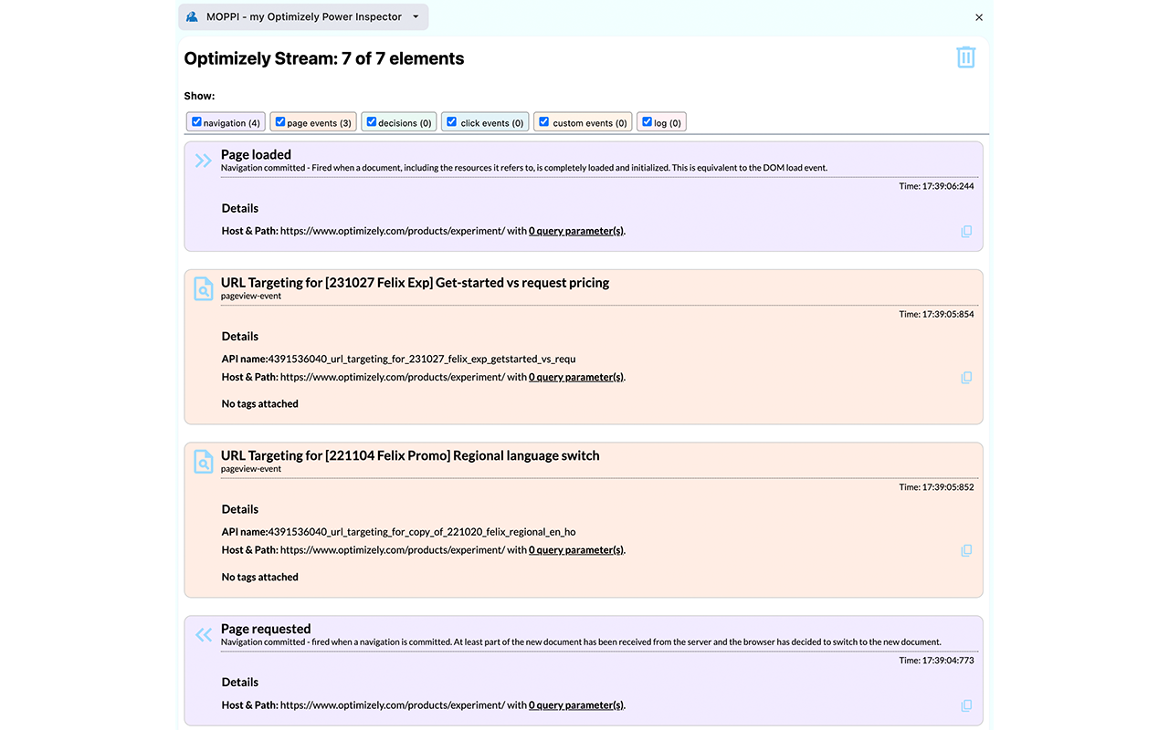The height and width of the screenshot is (730, 1169).
Task: Click the Page requested back-chevrons icon
Action: 203,635
